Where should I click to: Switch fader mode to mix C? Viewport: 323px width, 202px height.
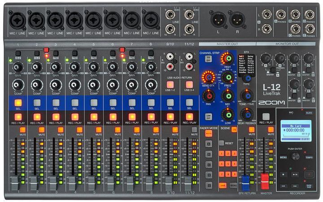(x=209, y=164)
